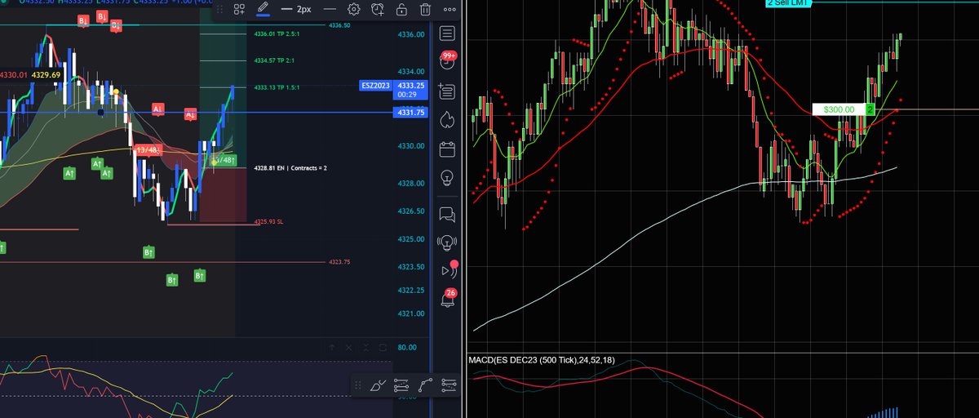Click the 4330.01 red price tag
Viewport: 979px width, 418px height.
coord(14,75)
